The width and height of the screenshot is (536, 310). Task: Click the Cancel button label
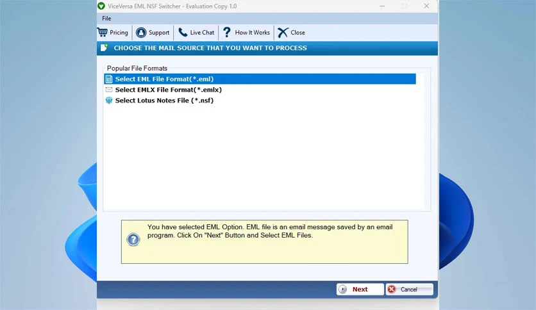point(409,290)
